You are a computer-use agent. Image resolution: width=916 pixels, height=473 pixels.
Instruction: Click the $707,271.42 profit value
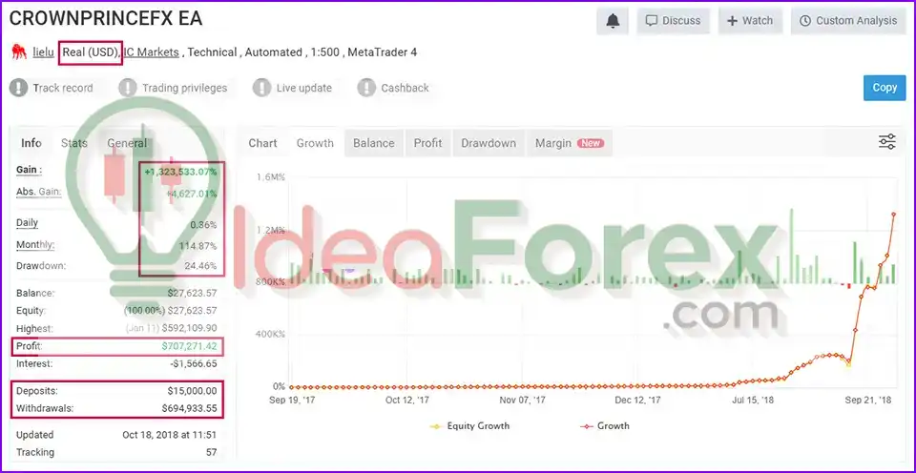point(189,346)
